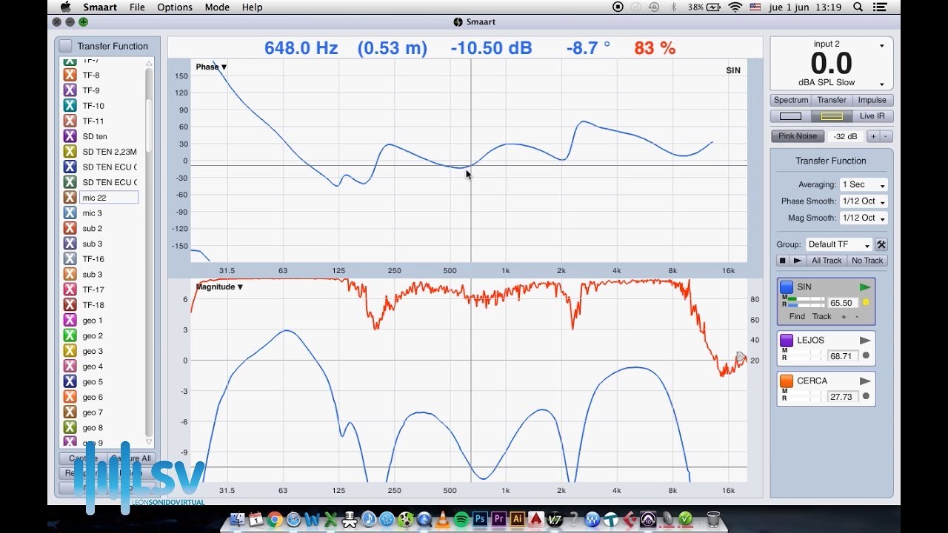Viewport: 948px width, 533px height.
Task: Open the Wi-Fi menu bar icon
Action: 735,7
